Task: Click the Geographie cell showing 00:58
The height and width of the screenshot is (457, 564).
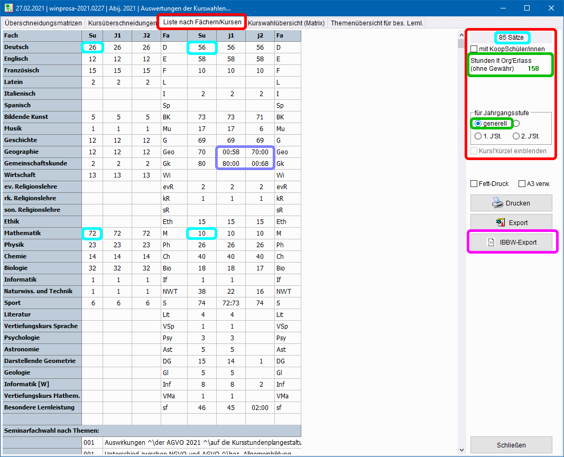Action: click(231, 152)
